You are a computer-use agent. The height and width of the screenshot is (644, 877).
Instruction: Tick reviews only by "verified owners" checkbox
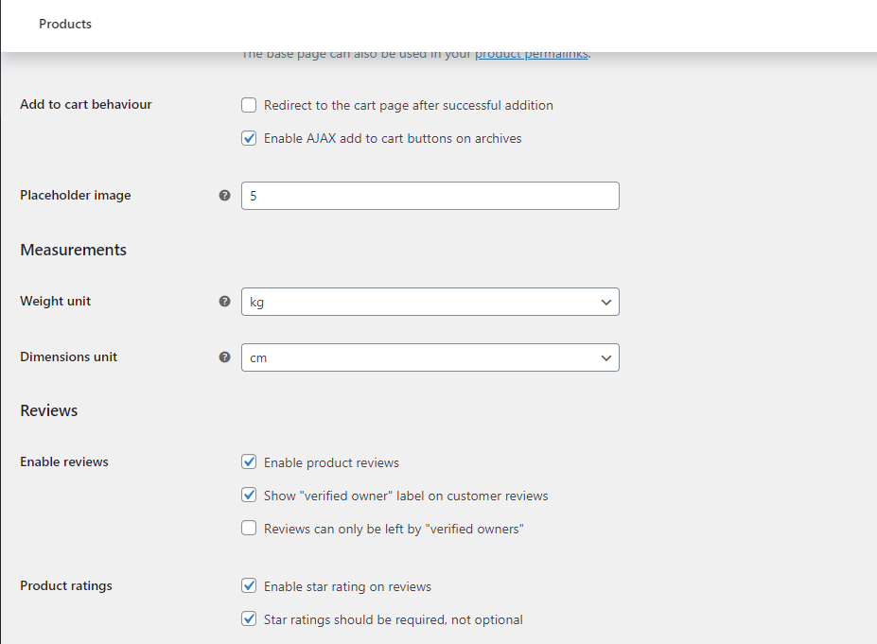(249, 529)
